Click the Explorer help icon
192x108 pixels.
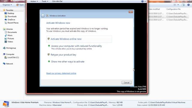tap(189, 5)
